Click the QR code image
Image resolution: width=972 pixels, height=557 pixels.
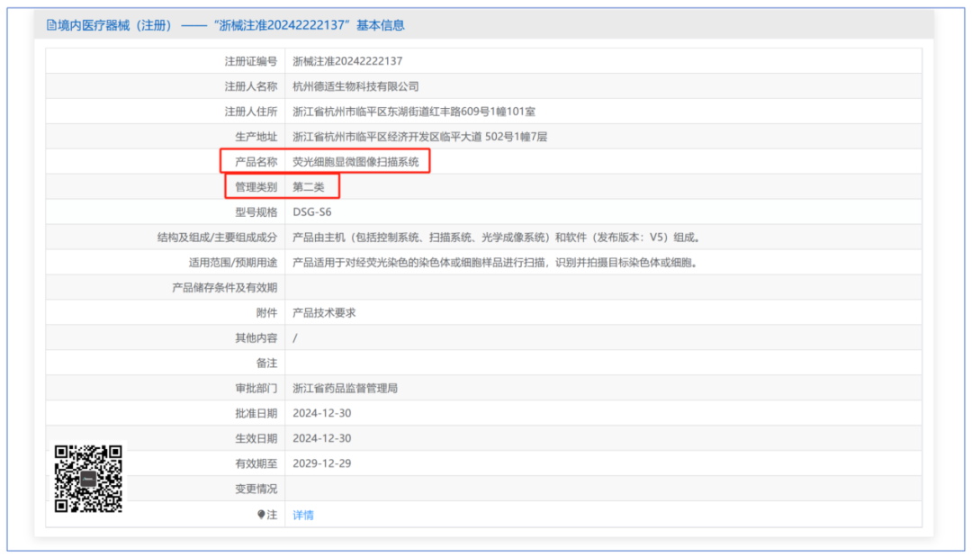[88, 478]
